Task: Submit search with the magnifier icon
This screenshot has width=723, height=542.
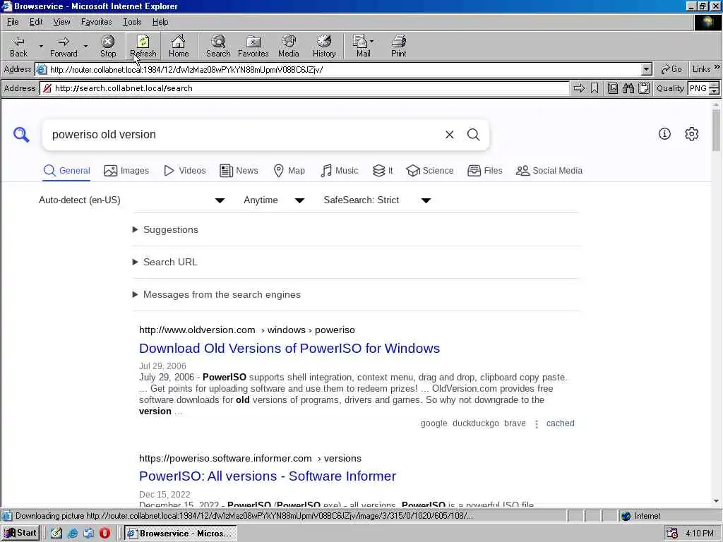Action: coord(474,135)
